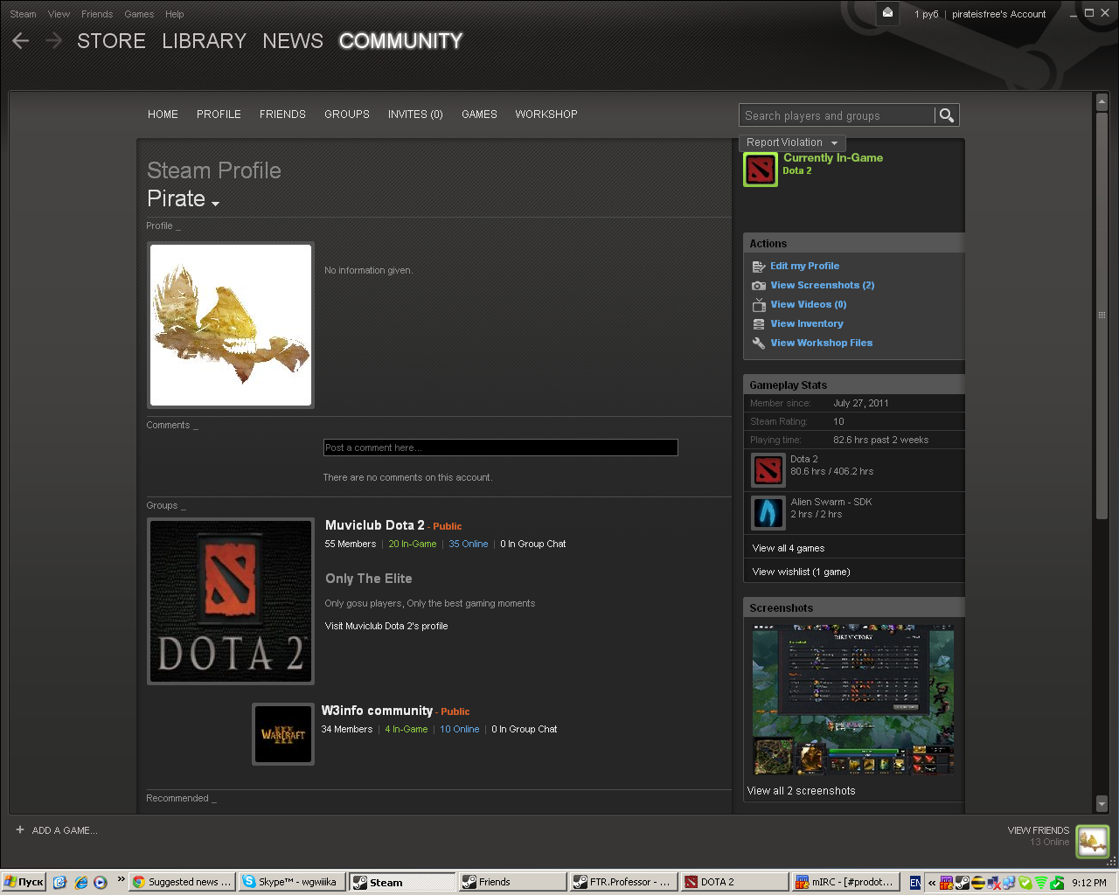Click the EN language indicator in tray
Screen dimensions: 1119x895
[915, 883]
